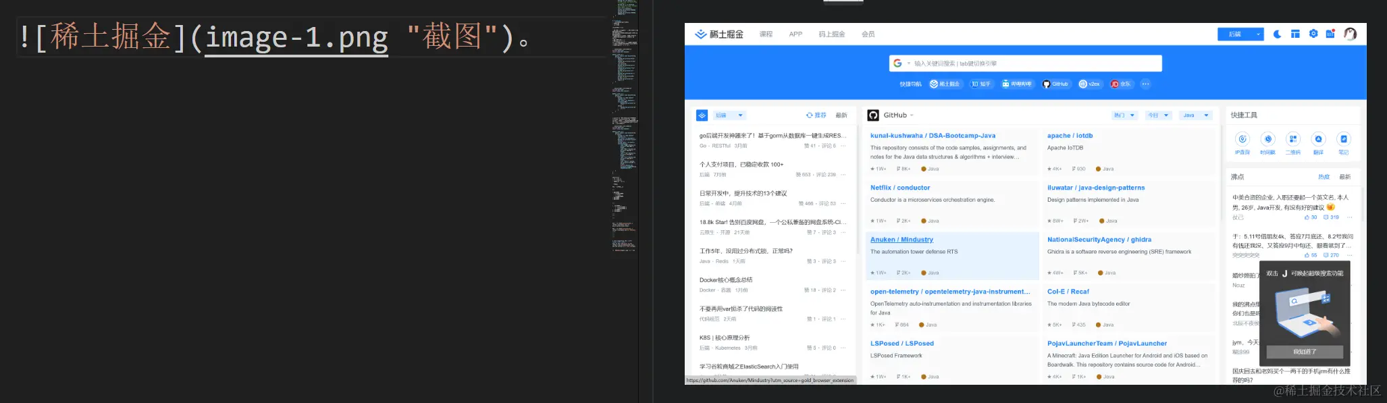Viewport: 1387px width, 403px height.
Task: Open the 二维码 quick tool
Action: [x=1292, y=143]
